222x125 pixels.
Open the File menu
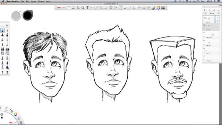tap(23, 1)
